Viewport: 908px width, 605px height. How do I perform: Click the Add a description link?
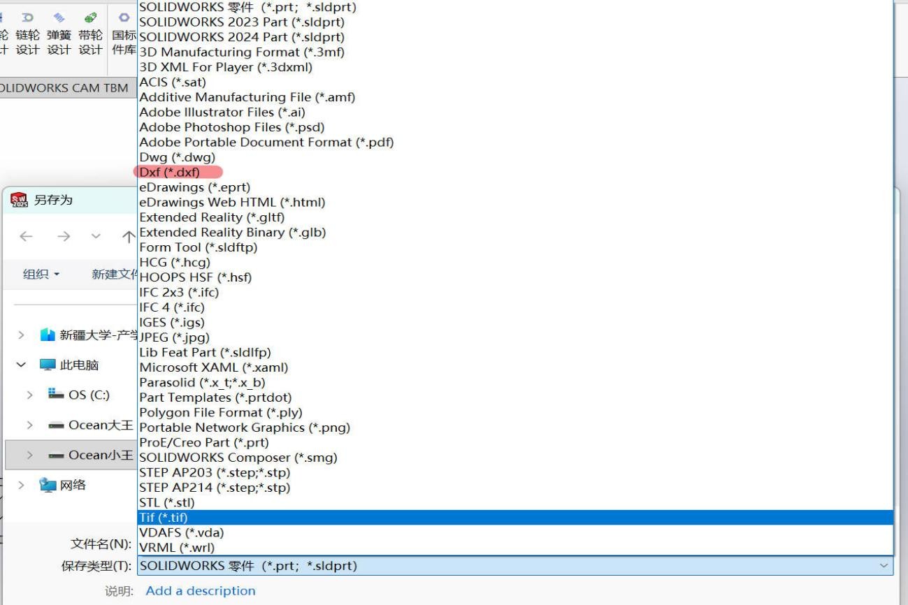click(201, 591)
